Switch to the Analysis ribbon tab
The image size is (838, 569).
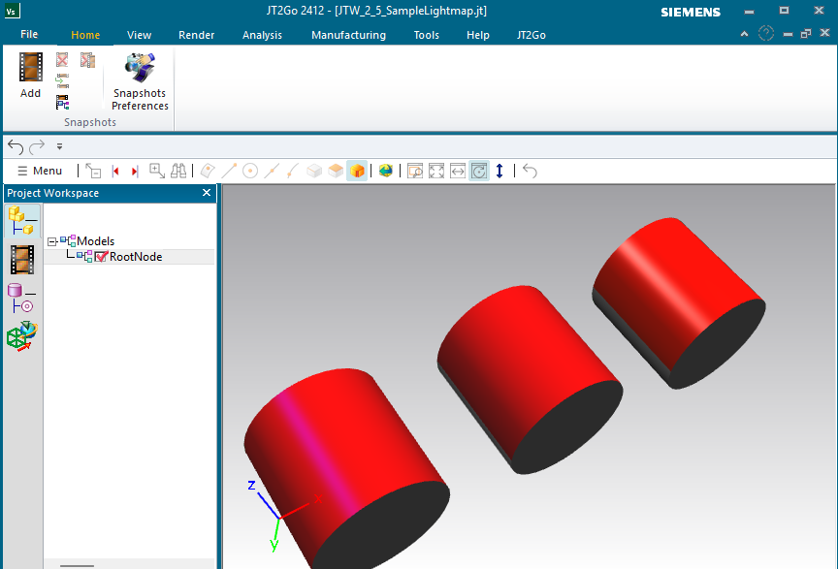[262, 35]
